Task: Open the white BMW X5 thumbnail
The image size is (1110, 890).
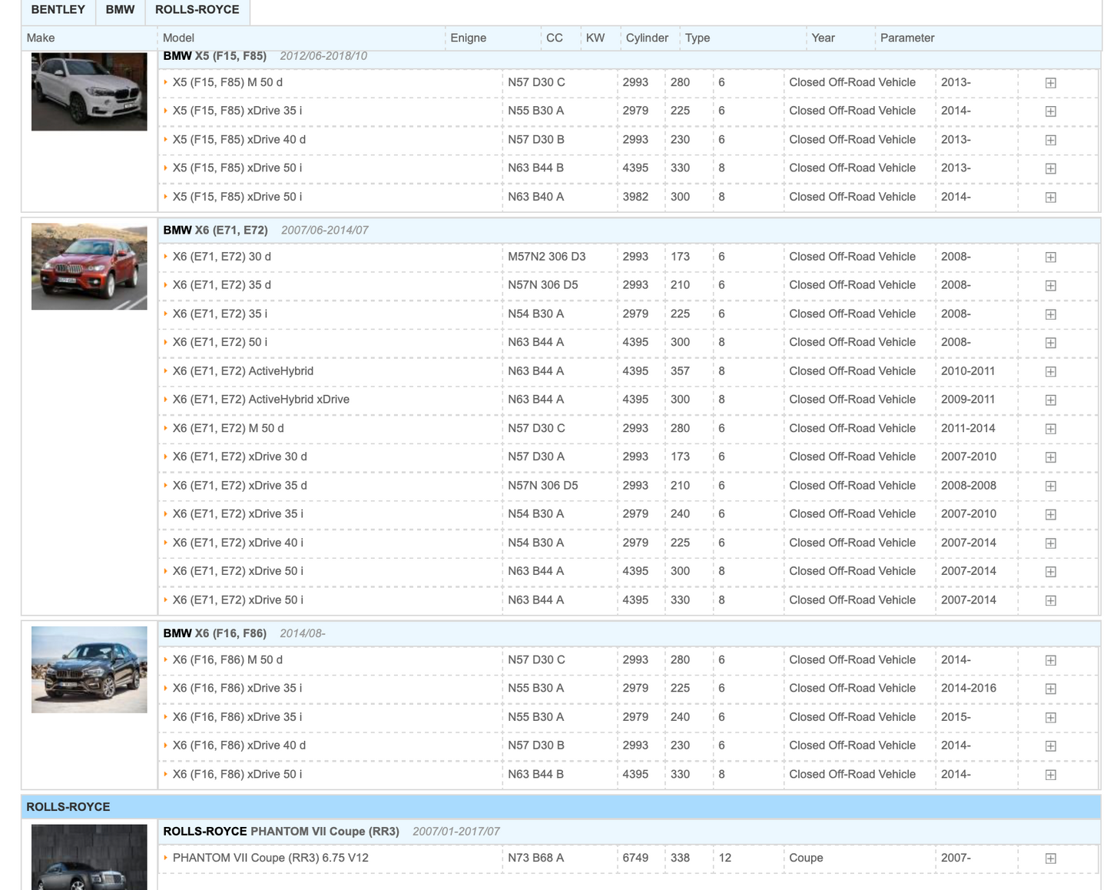Action: tap(89, 91)
